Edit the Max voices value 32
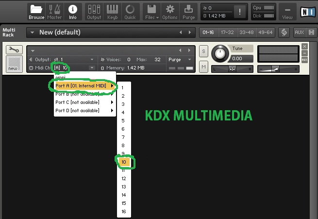The height and width of the screenshot is (219, 318). [157, 60]
